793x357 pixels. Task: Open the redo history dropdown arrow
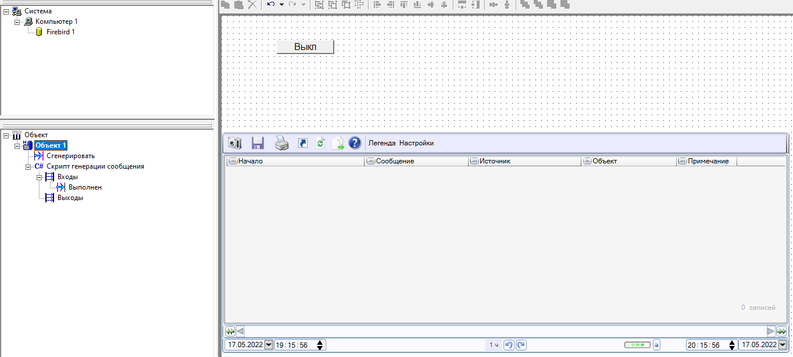tap(303, 4)
